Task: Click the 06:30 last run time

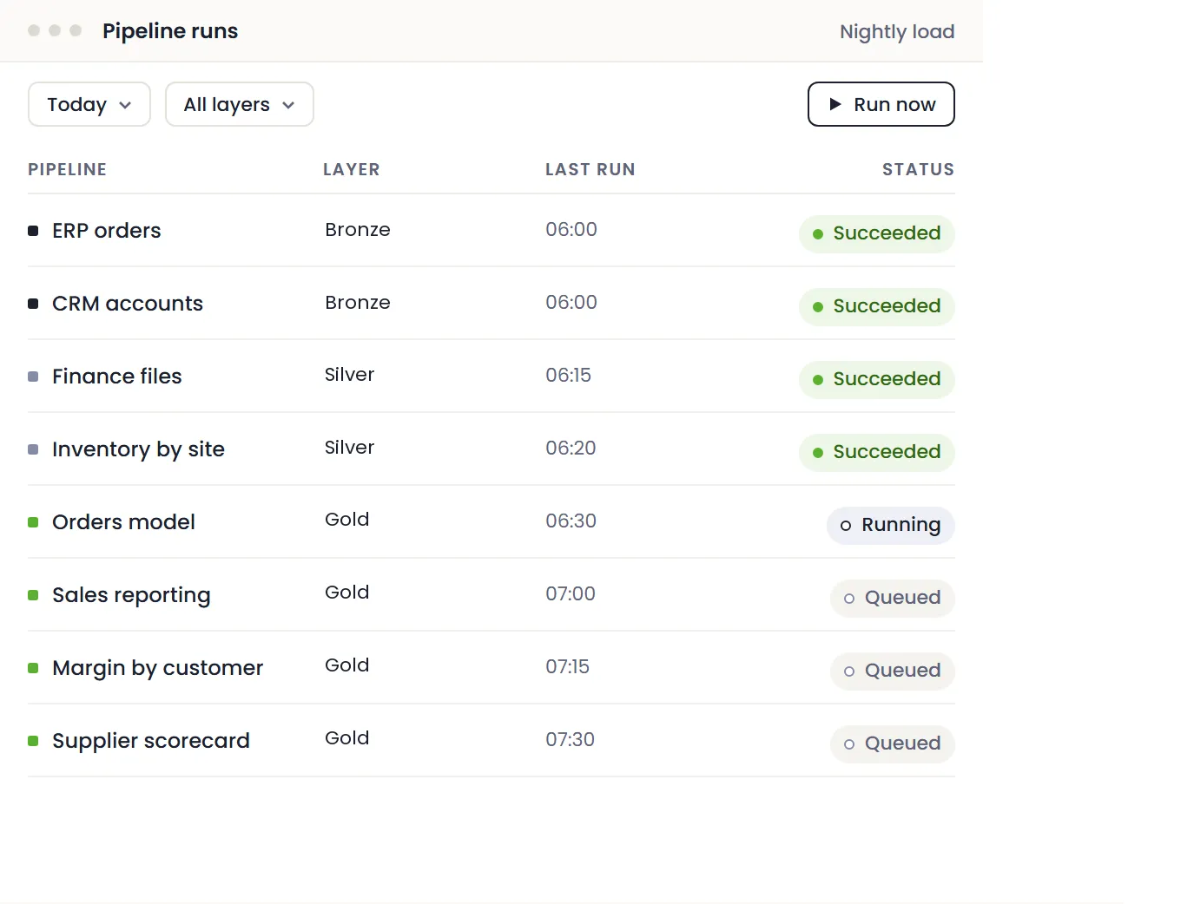Action: click(x=571, y=521)
